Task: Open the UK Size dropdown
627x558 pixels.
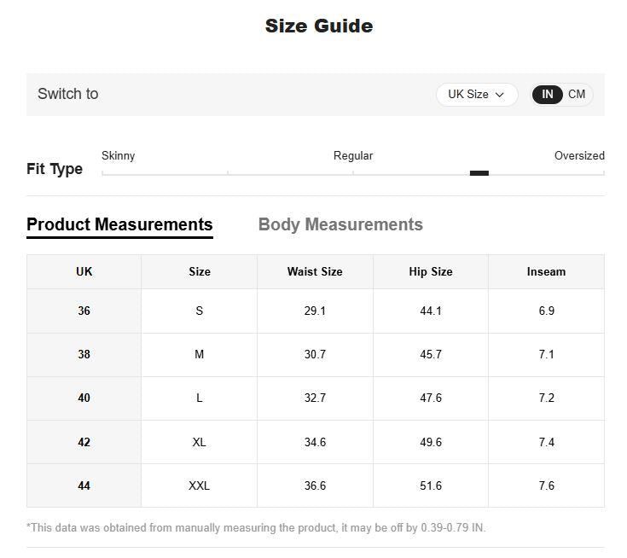Action: tap(477, 95)
